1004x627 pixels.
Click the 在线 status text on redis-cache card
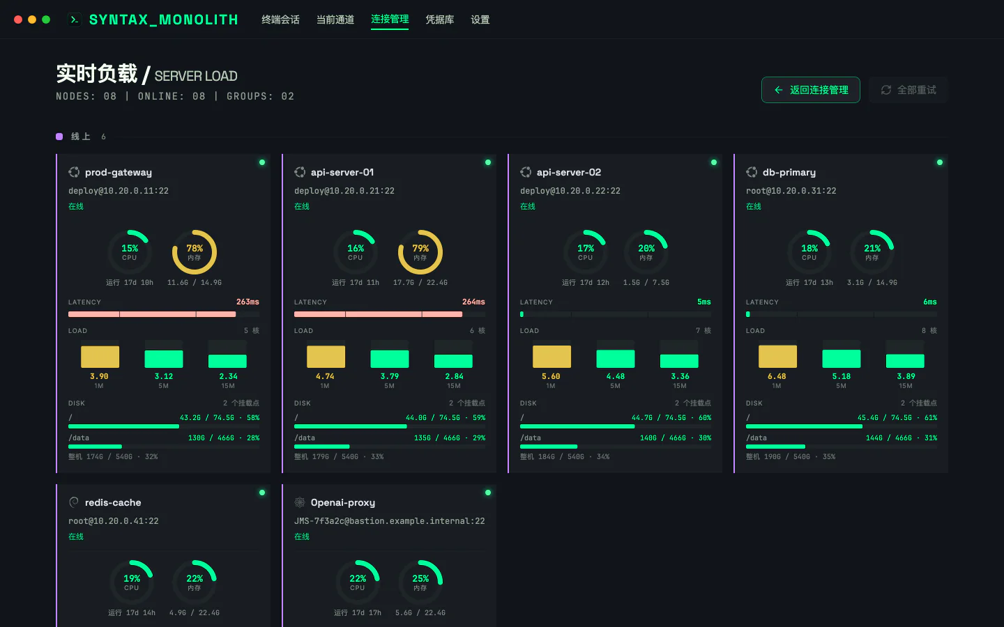(76, 536)
